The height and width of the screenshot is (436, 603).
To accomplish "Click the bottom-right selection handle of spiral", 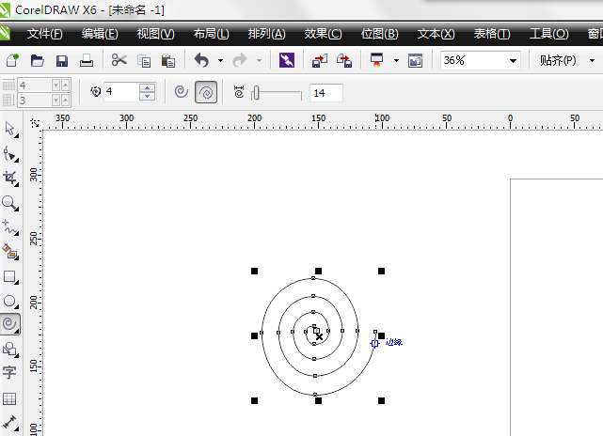I will tap(381, 400).
